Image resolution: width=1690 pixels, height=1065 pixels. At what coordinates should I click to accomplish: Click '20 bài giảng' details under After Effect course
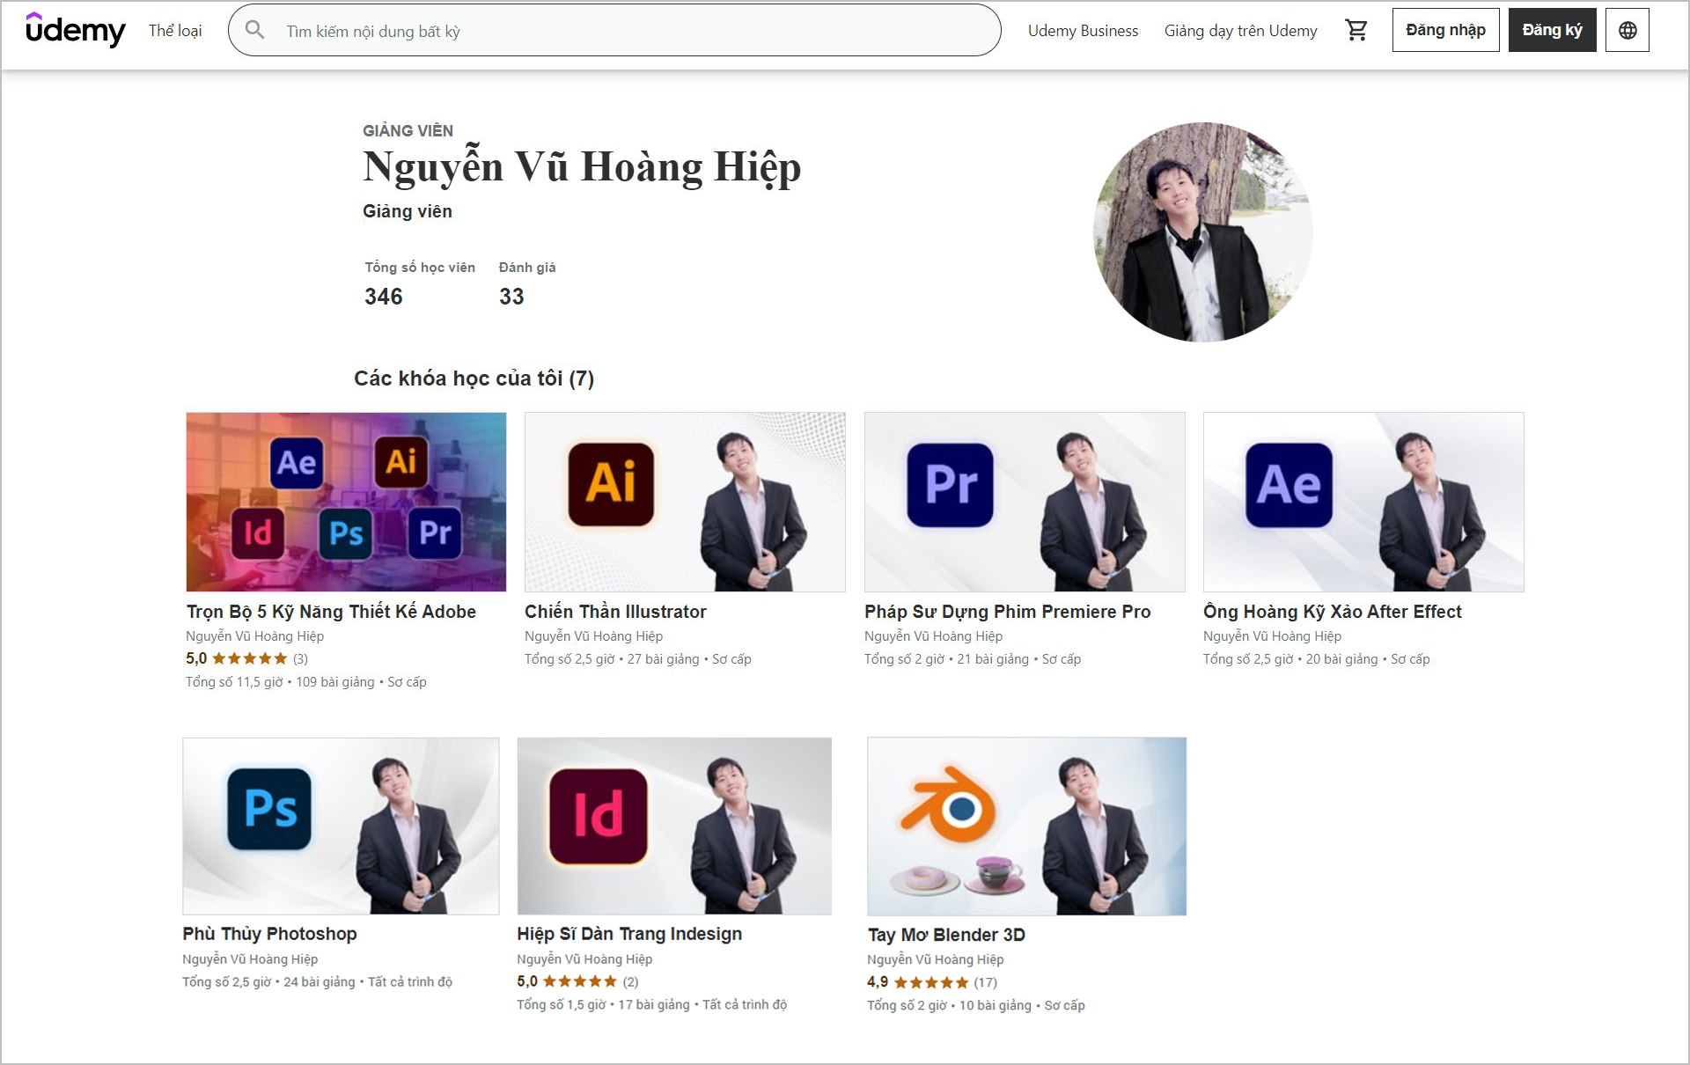coord(1341,659)
